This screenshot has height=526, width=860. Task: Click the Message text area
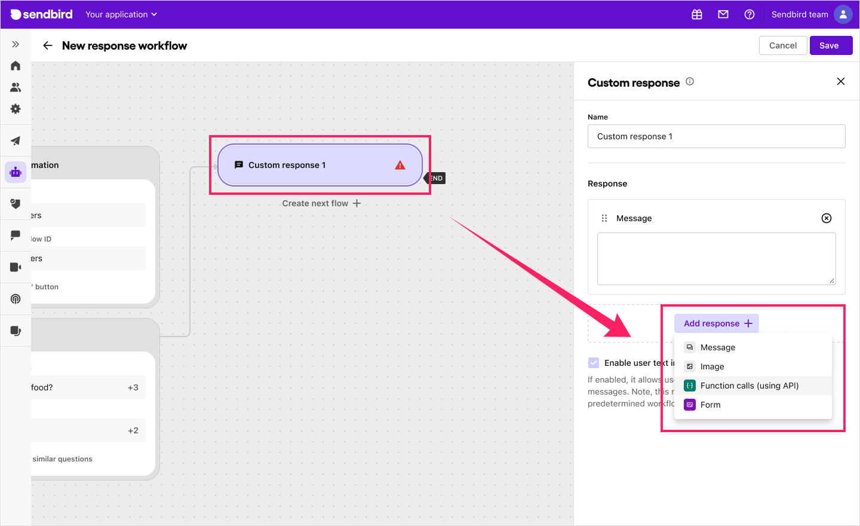click(x=717, y=259)
